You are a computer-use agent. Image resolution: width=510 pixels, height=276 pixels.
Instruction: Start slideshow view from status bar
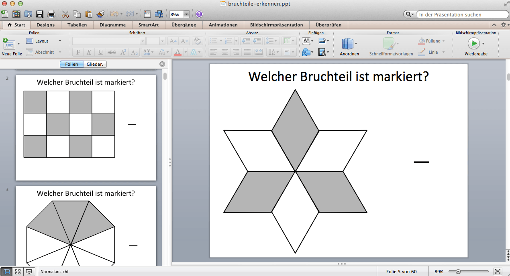pyautogui.click(x=29, y=272)
